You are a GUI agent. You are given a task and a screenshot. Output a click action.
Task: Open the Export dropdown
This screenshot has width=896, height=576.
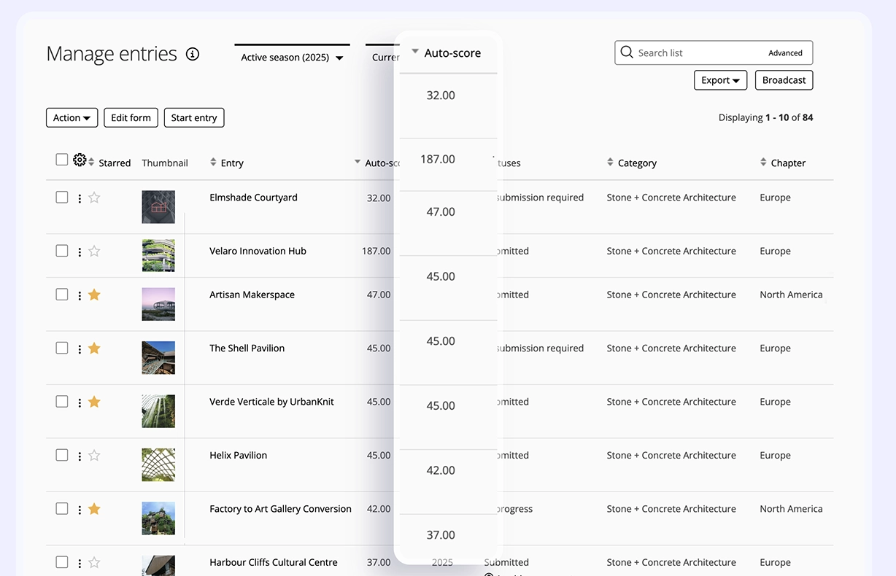720,80
